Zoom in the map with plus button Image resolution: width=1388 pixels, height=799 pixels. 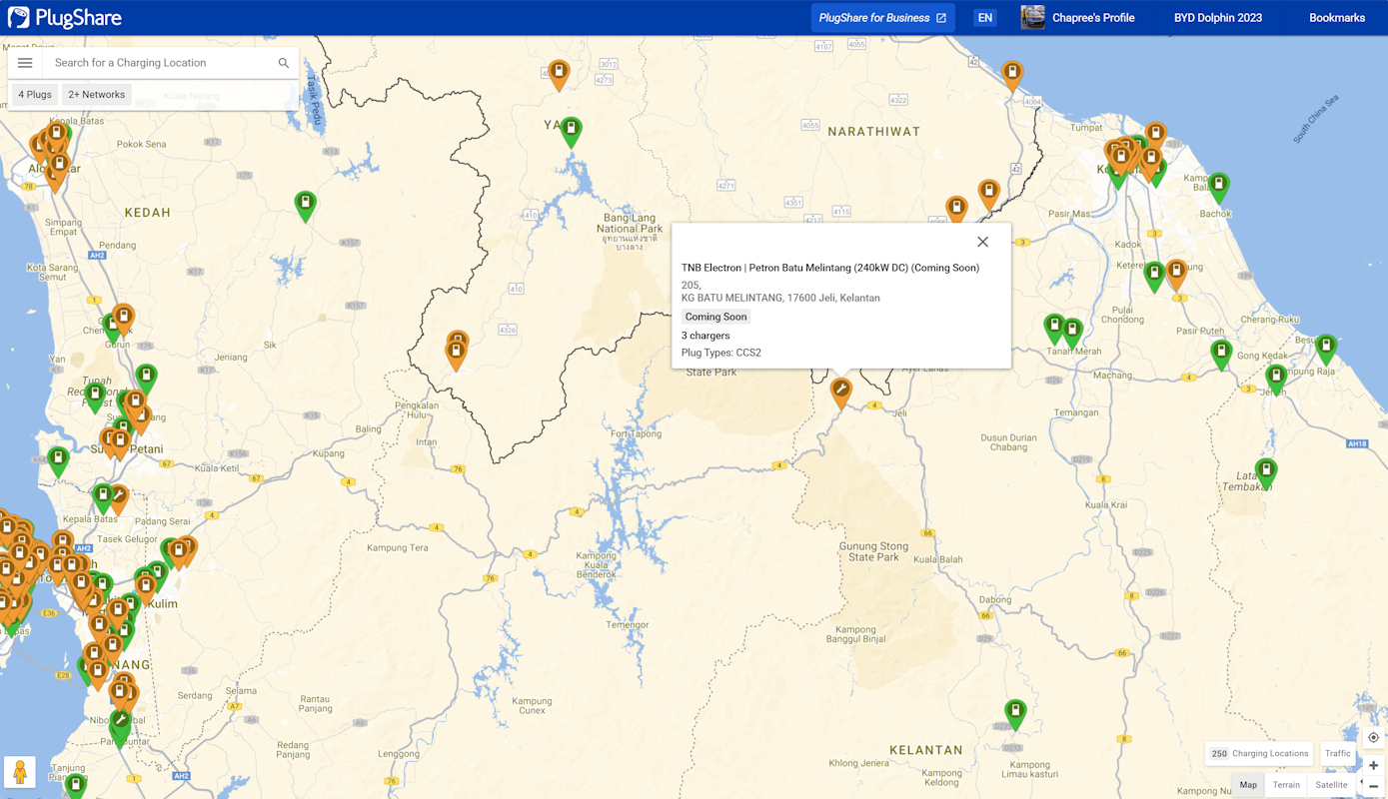1373,765
